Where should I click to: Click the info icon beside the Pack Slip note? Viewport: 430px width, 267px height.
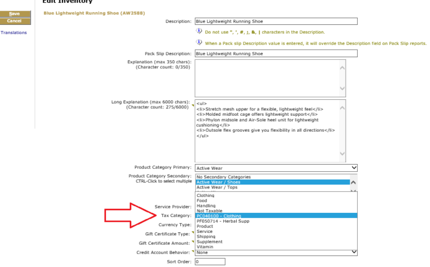199,43
